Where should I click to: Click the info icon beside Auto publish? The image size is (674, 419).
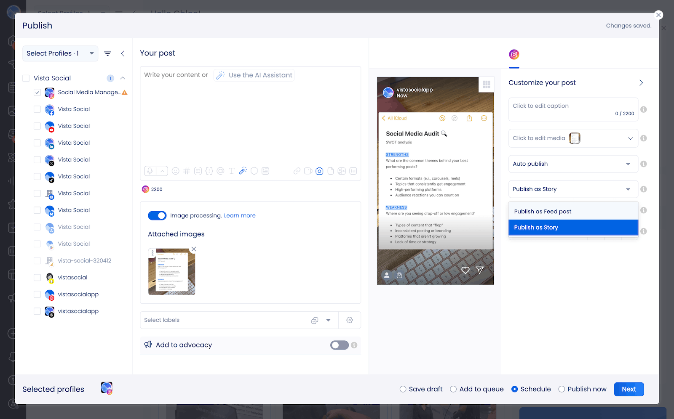(x=644, y=164)
